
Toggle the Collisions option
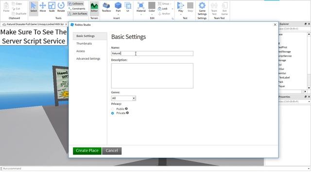pos(76,4)
